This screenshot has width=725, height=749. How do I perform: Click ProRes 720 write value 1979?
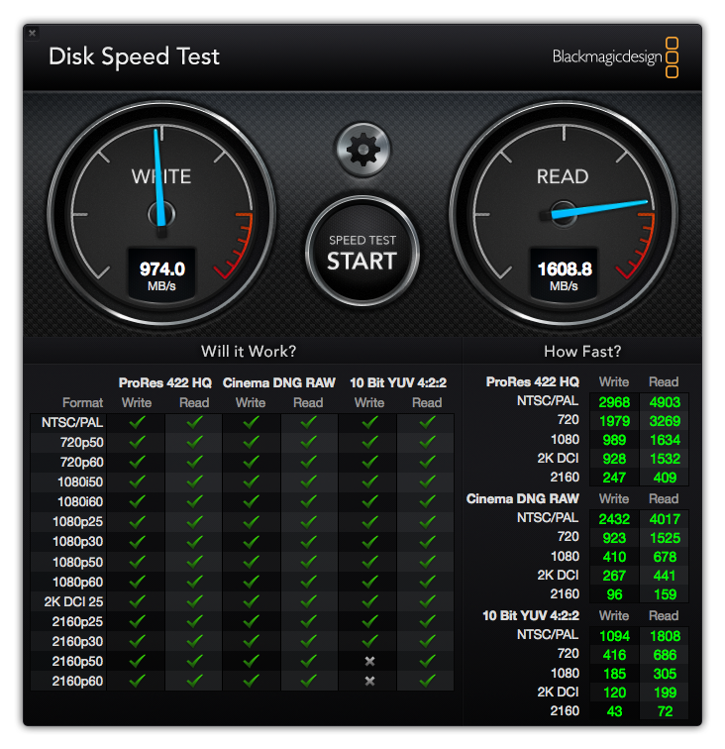point(614,421)
